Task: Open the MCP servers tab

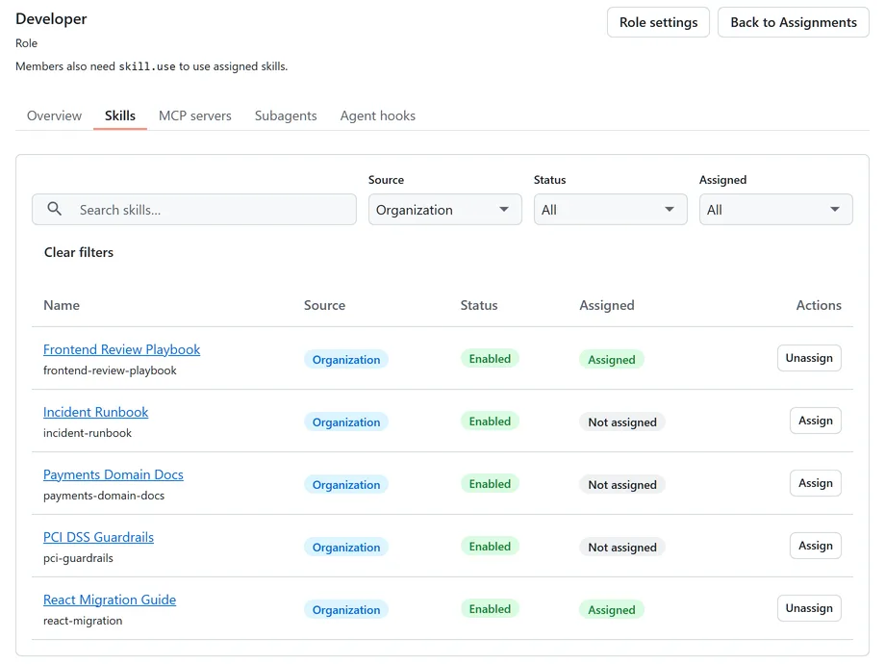Action: click(194, 115)
